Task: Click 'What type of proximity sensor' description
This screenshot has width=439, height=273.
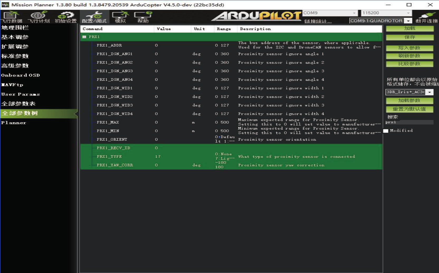Action: click(297, 156)
